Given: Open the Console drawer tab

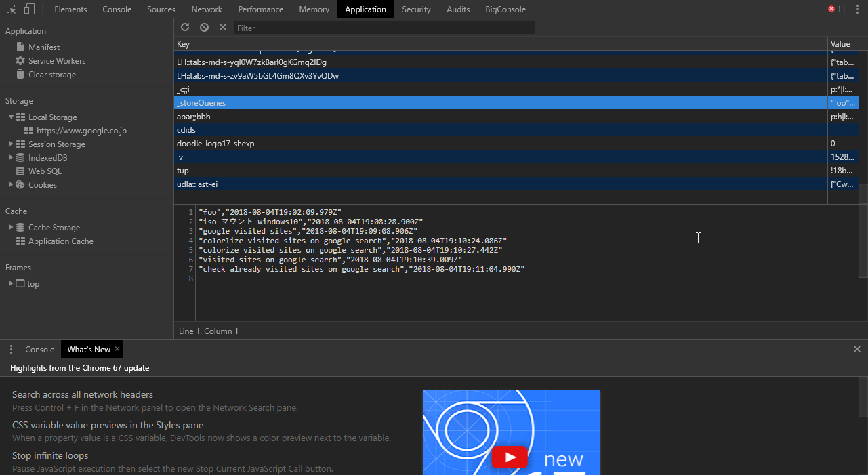Looking at the screenshot, I should (39, 350).
